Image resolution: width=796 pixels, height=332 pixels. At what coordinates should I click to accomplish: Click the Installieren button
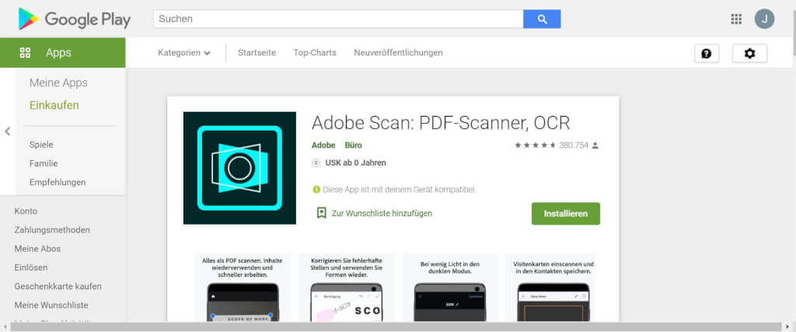(566, 214)
